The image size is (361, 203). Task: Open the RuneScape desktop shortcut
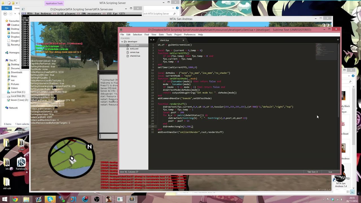pos(21,164)
